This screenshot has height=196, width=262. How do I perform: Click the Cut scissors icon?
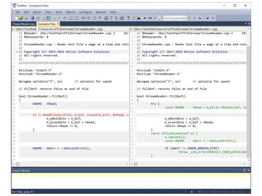click(x=54, y=18)
